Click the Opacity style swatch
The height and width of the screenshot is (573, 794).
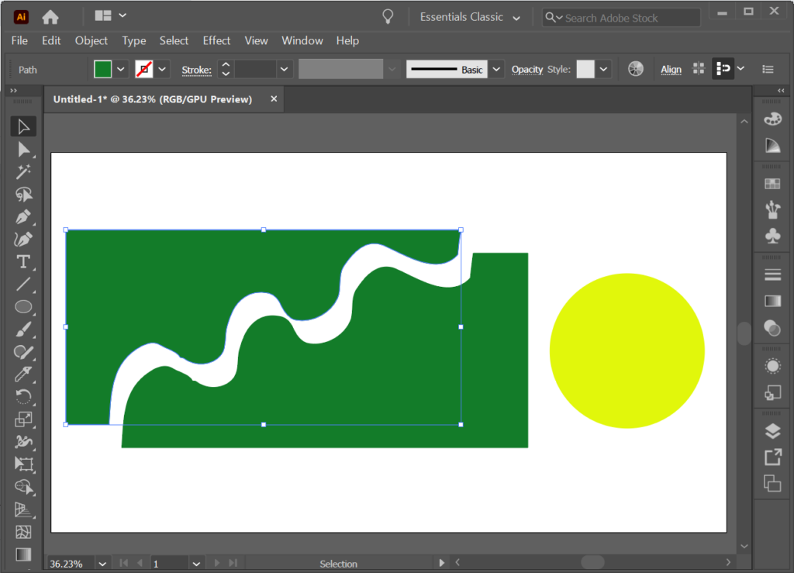(586, 69)
